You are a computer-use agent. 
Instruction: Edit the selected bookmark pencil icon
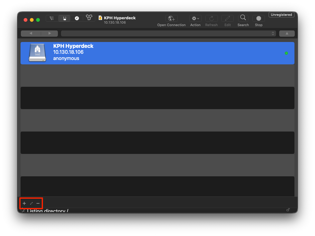[31, 203]
